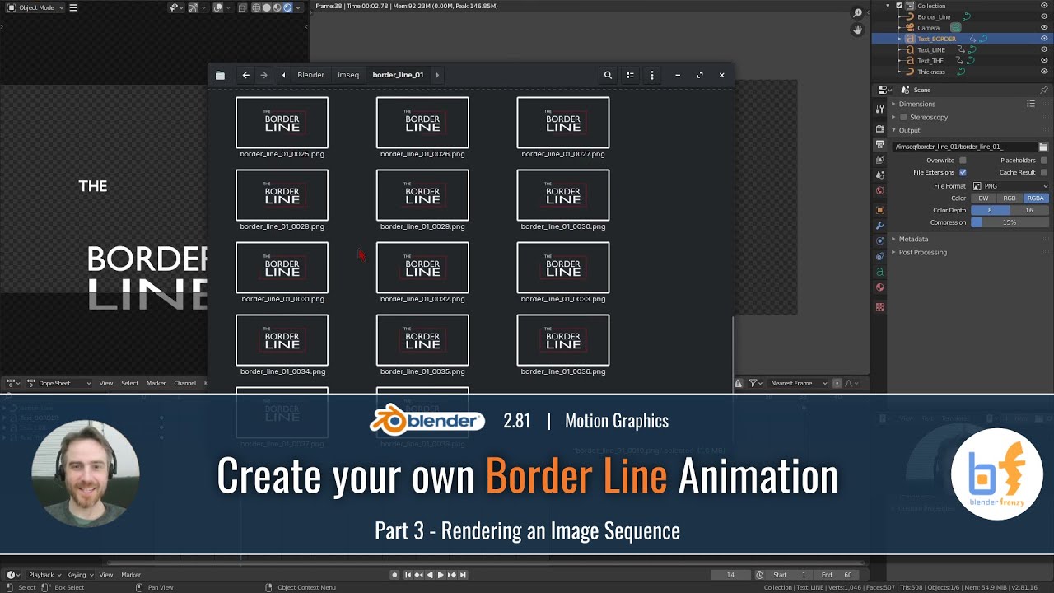The width and height of the screenshot is (1054, 593).
Task: Go forward in the file browser
Action: [x=263, y=75]
